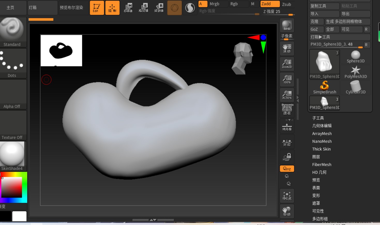Click the 克隆 clone button
The width and height of the screenshot is (380, 225).
pos(317,21)
